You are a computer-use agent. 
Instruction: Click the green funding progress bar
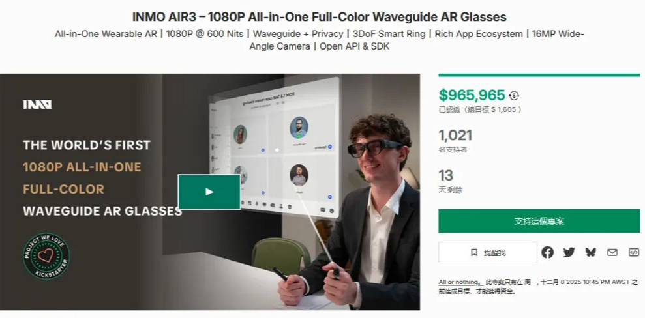(x=539, y=75)
